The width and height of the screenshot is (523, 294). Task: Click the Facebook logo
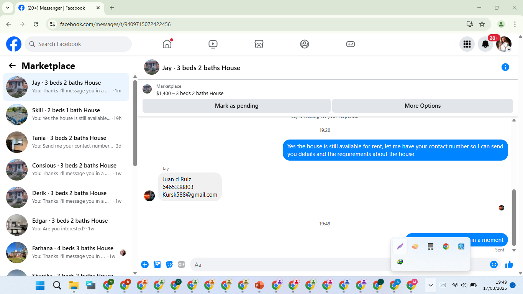click(x=14, y=44)
